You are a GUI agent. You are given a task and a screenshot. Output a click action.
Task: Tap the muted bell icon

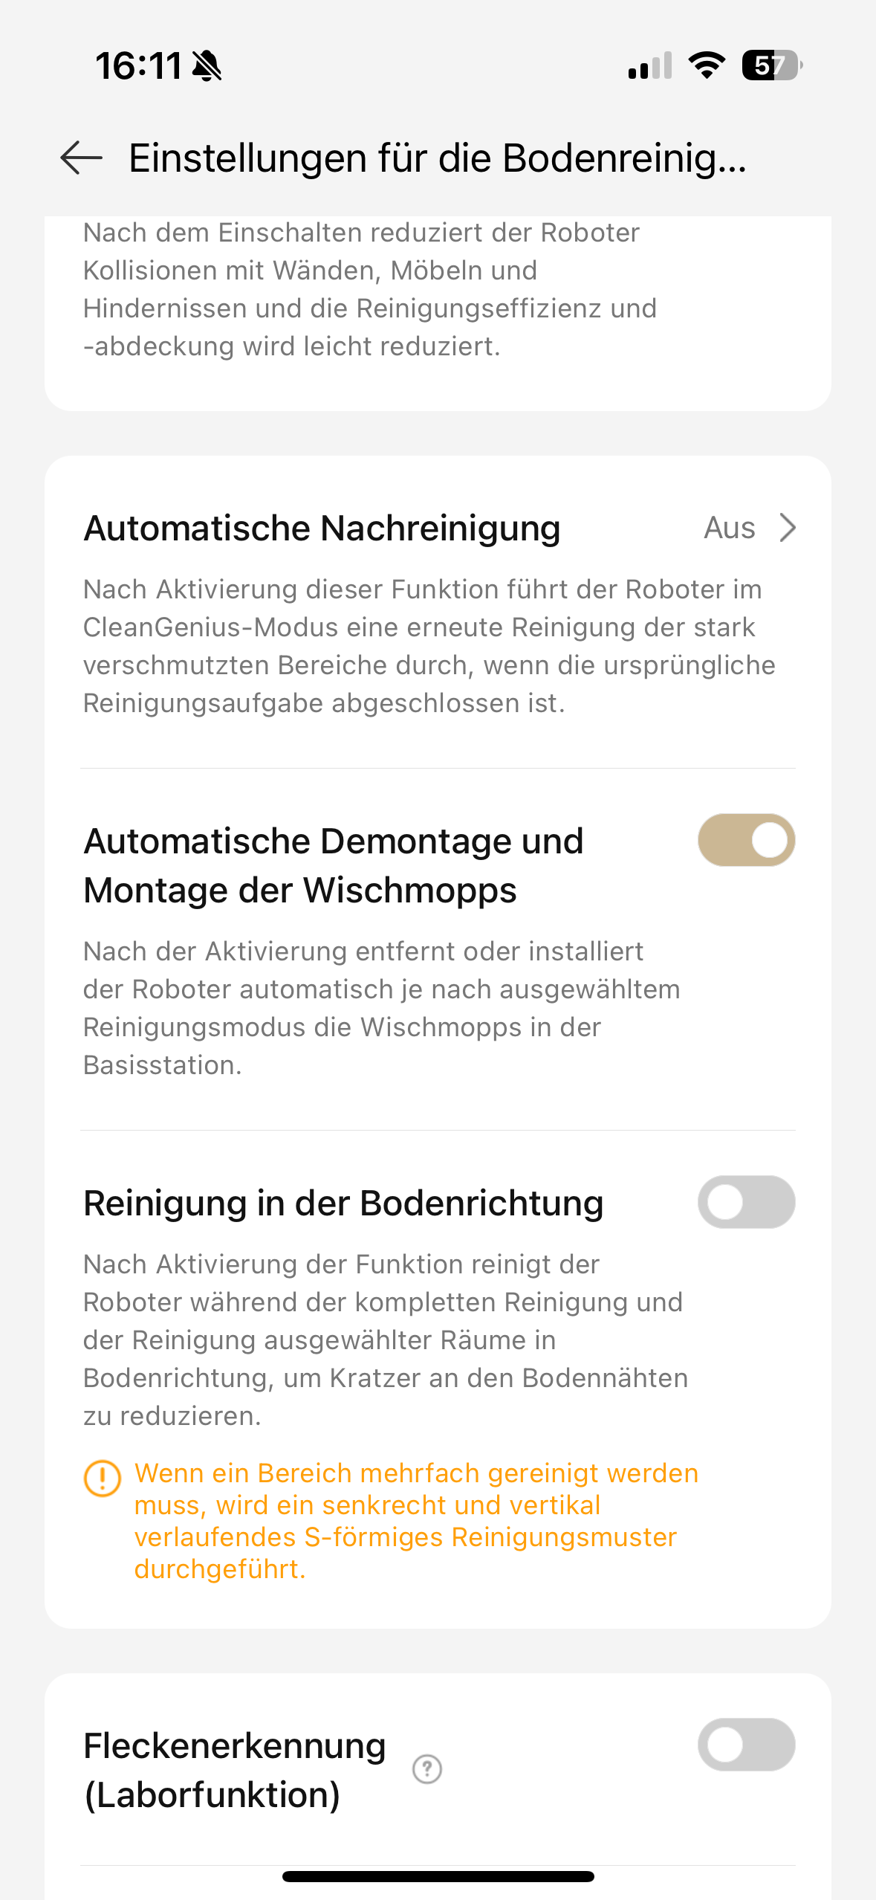[207, 65]
